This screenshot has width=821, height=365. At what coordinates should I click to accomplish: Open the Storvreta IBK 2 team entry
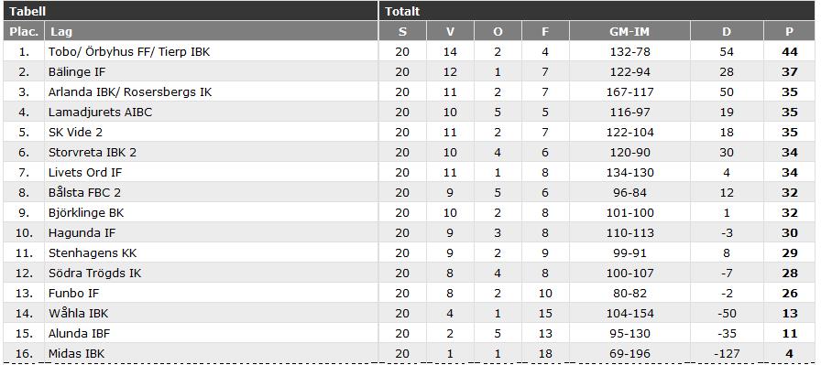(93, 152)
